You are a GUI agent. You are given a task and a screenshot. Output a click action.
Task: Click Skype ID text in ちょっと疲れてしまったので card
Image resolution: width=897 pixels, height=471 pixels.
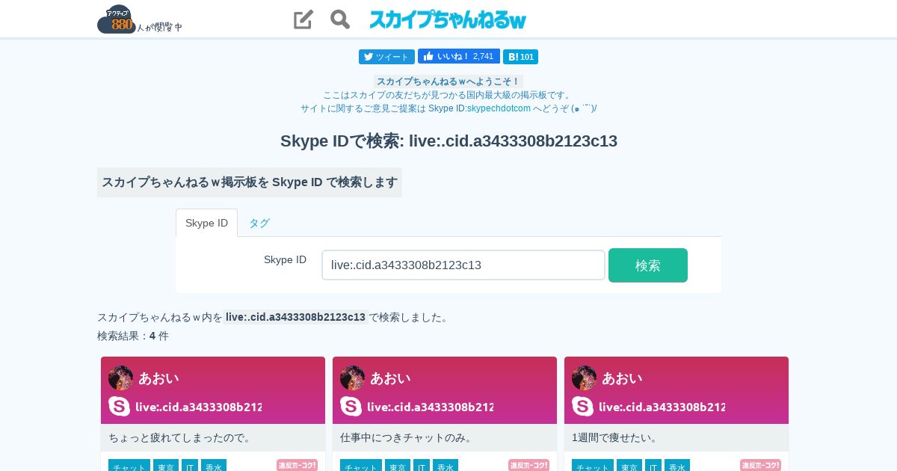pos(198,407)
